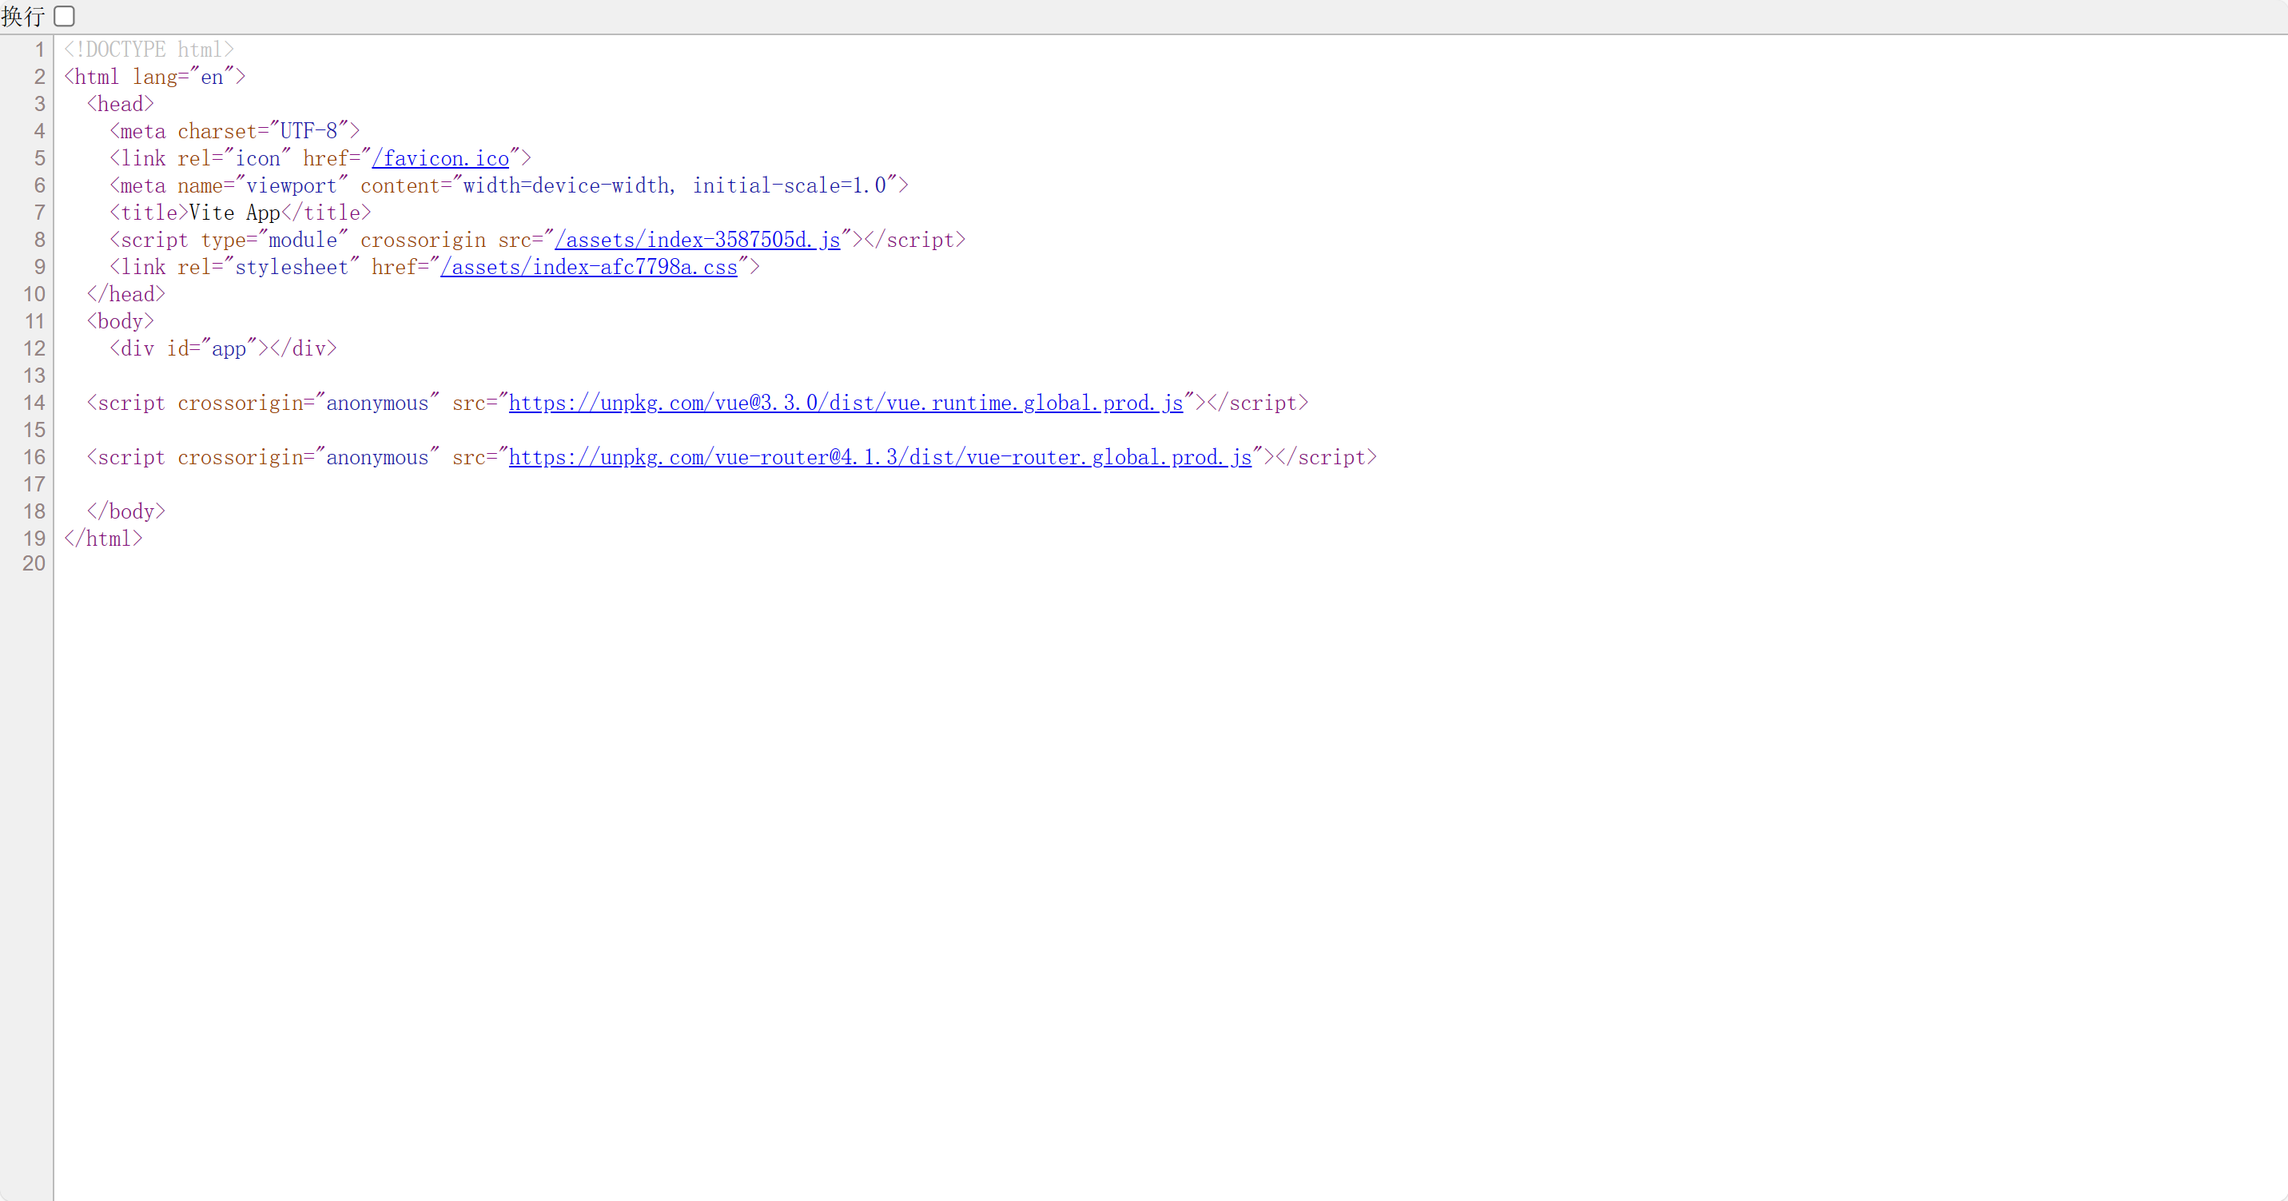This screenshot has height=1201, width=2288.
Task: Click the closing body tag
Action: point(126,511)
